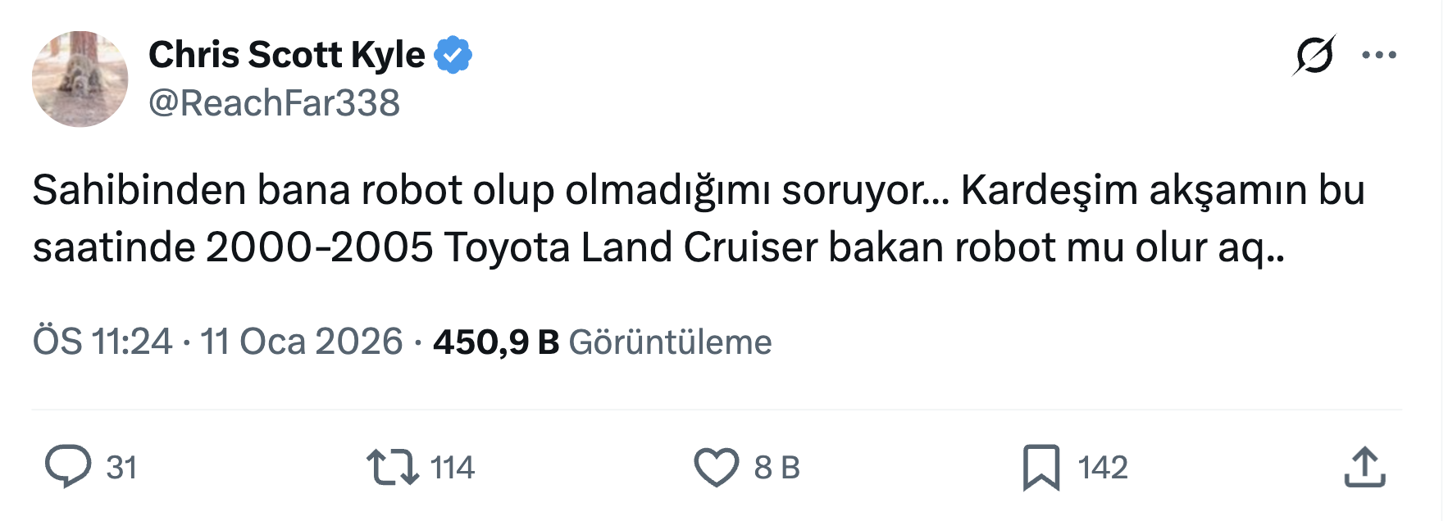Click the reply speech bubble icon
The width and height of the screenshot is (1448, 521).
click(x=67, y=467)
